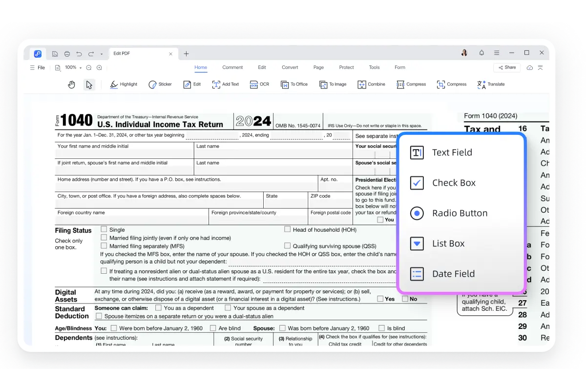Open the Sticker tool
The width and height of the screenshot is (586, 391).
pyautogui.click(x=160, y=84)
